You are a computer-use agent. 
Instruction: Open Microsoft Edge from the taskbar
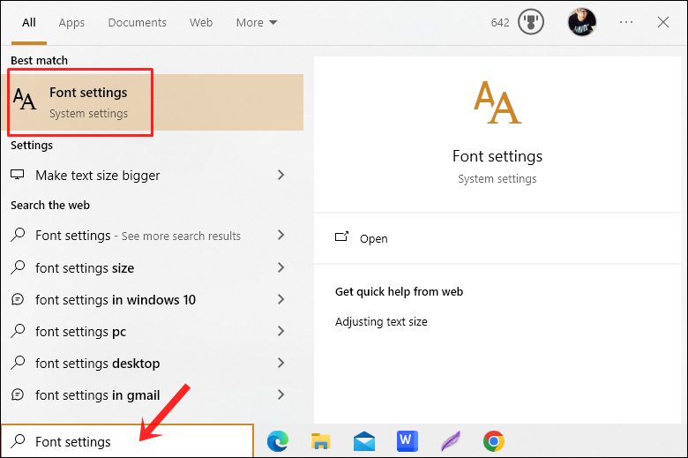[x=278, y=441]
